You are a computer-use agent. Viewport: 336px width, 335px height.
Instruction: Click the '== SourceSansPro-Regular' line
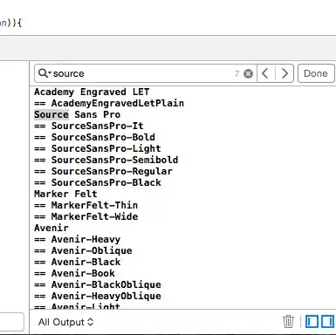(x=103, y=171)
